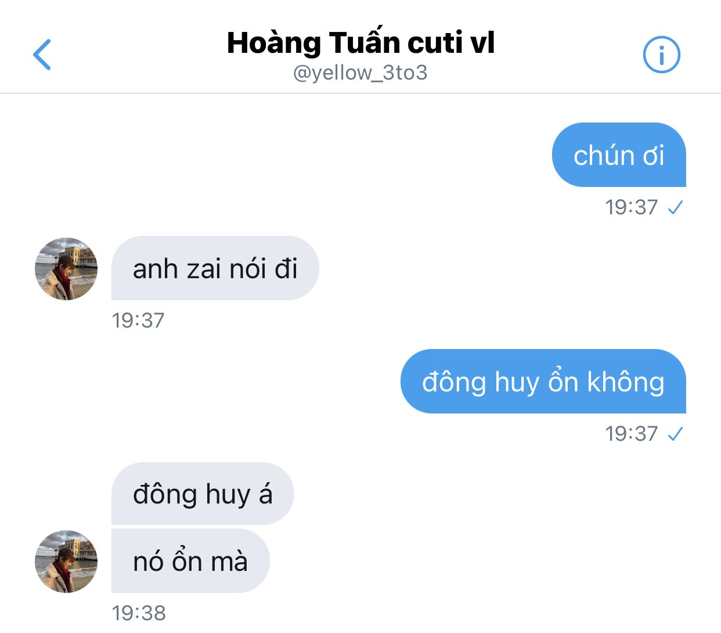
Task: Tap profile avatar beside 'nó ổn mà'
Action: [66, 561]
